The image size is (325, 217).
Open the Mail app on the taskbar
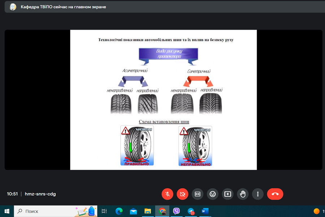pos(134,211)
